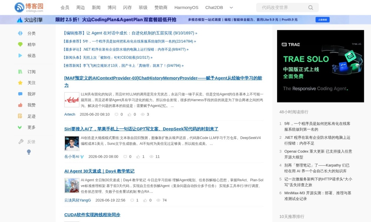The width and height of the screenshot is (371, 222).
Task: Open the 关注 star sidebar icon
Action: pyautogui.click(x=20, y=83)
